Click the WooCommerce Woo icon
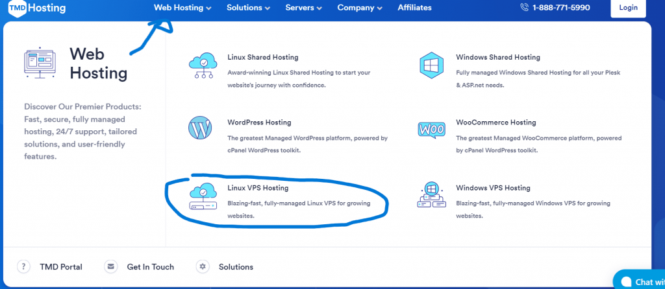Viewport: 665px width, 289px height. [432, 129]
